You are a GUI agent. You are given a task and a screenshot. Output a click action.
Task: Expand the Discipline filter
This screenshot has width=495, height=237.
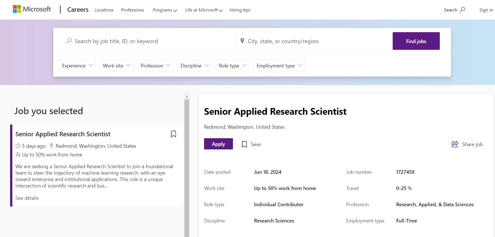click(195, 65)
